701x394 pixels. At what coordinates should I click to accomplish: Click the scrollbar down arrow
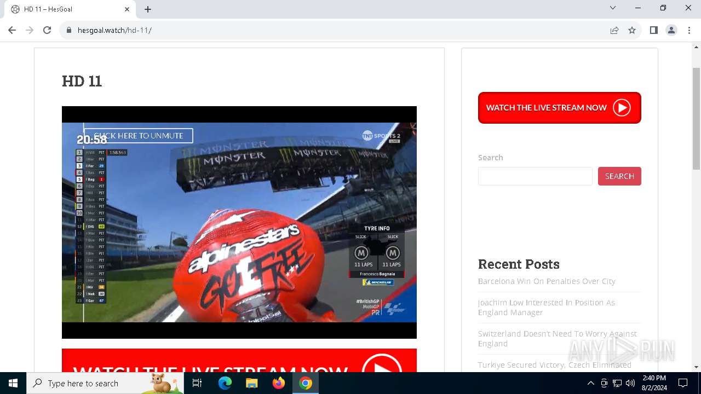(696, 367)
